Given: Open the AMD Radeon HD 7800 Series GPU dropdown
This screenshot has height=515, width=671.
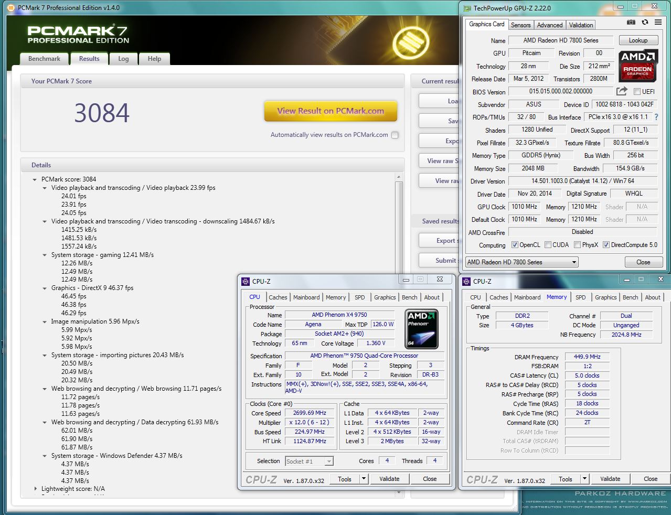Looking at the screenshot, I should coord(521,262).
